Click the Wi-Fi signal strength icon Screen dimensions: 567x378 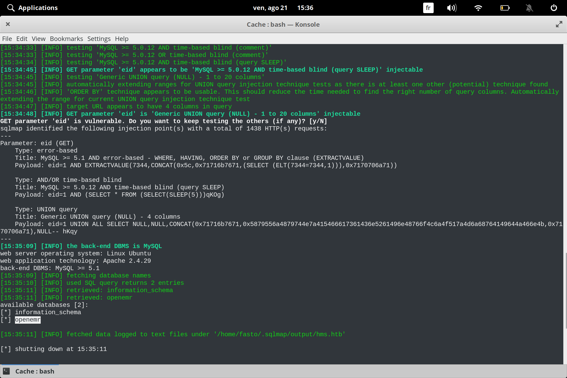[x=478, y=8]
